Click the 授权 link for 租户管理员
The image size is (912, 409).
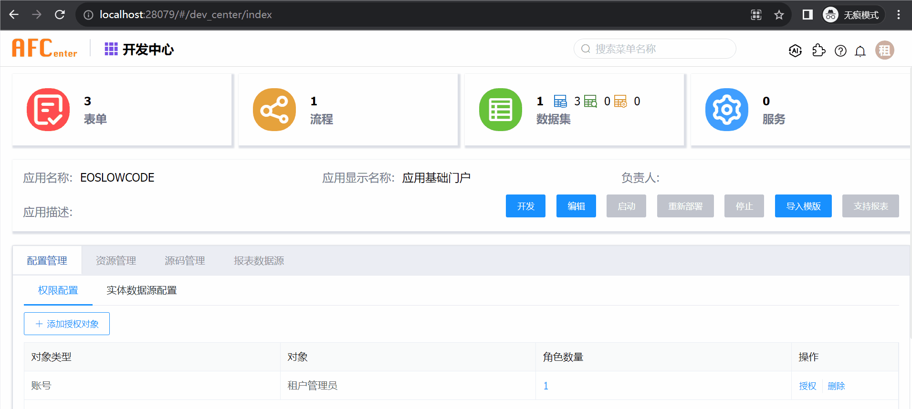click(807, 386)
